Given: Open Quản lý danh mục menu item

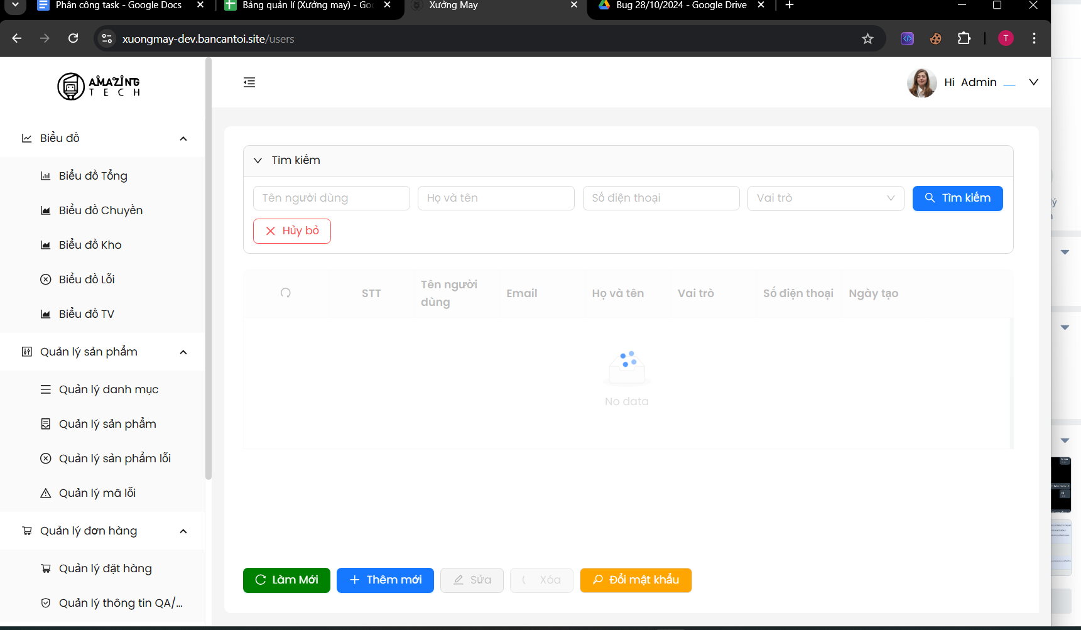Looking at the screenshot, I should [108, 389].
